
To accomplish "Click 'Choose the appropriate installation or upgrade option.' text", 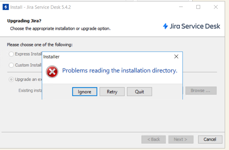I will click(x=60, y=29).
